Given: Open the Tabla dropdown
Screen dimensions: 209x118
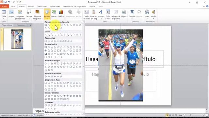Looking at the screenshot, I should point(4,15).
